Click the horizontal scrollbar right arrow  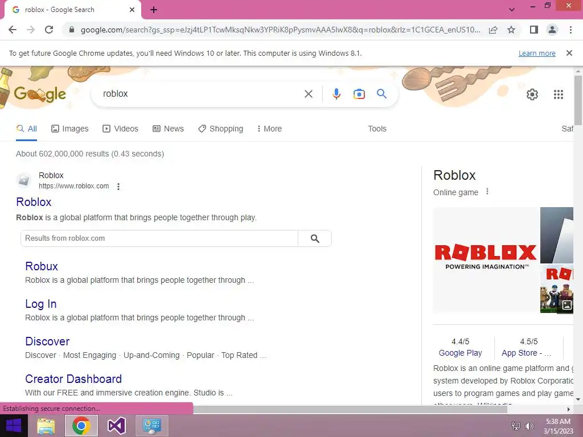(x=568, y=410)
